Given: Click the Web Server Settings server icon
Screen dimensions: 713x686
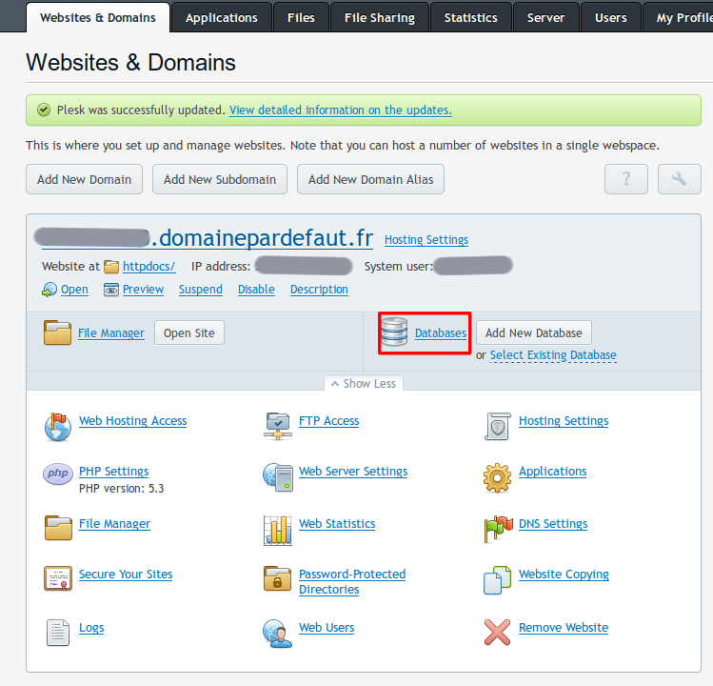Looking at the screenshot, I should coord(278,477).
